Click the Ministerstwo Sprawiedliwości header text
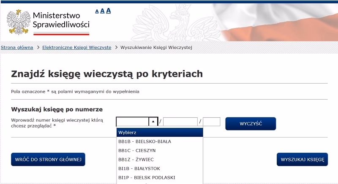 [61, 20]
